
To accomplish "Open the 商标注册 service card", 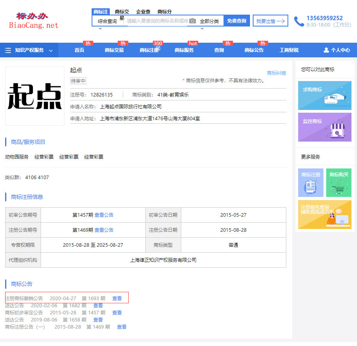I will [311, 183].
